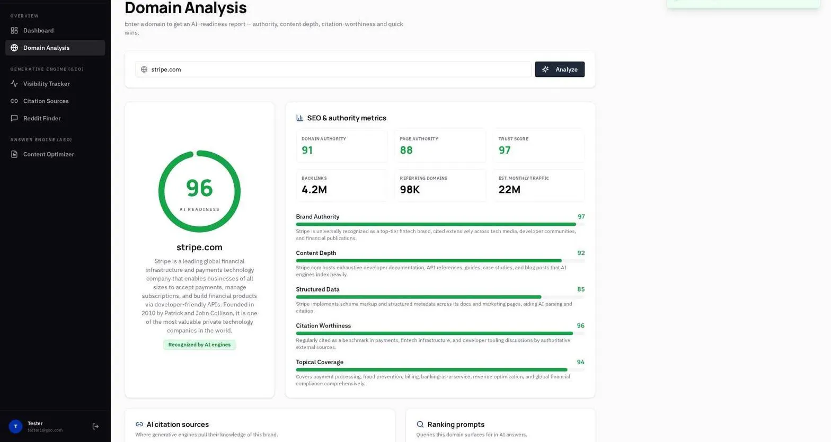The width and height of the screenshot is (831, 442).
Task: Click the Citation Worthiness score 96
Action: pos(581,326)
